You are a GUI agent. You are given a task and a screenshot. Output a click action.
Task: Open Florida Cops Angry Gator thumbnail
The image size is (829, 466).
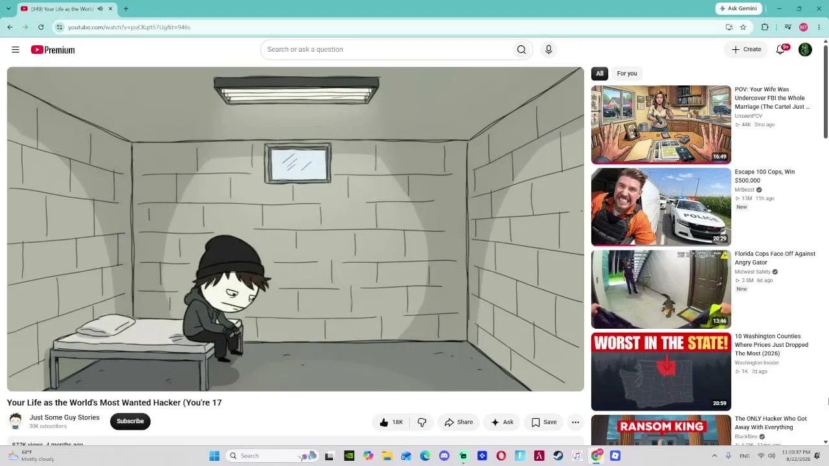(661, 289)
